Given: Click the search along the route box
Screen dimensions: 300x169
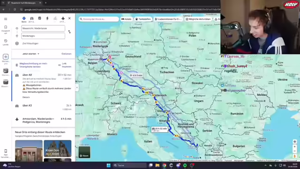Looking at the screenshot, I should coord(99,19).
